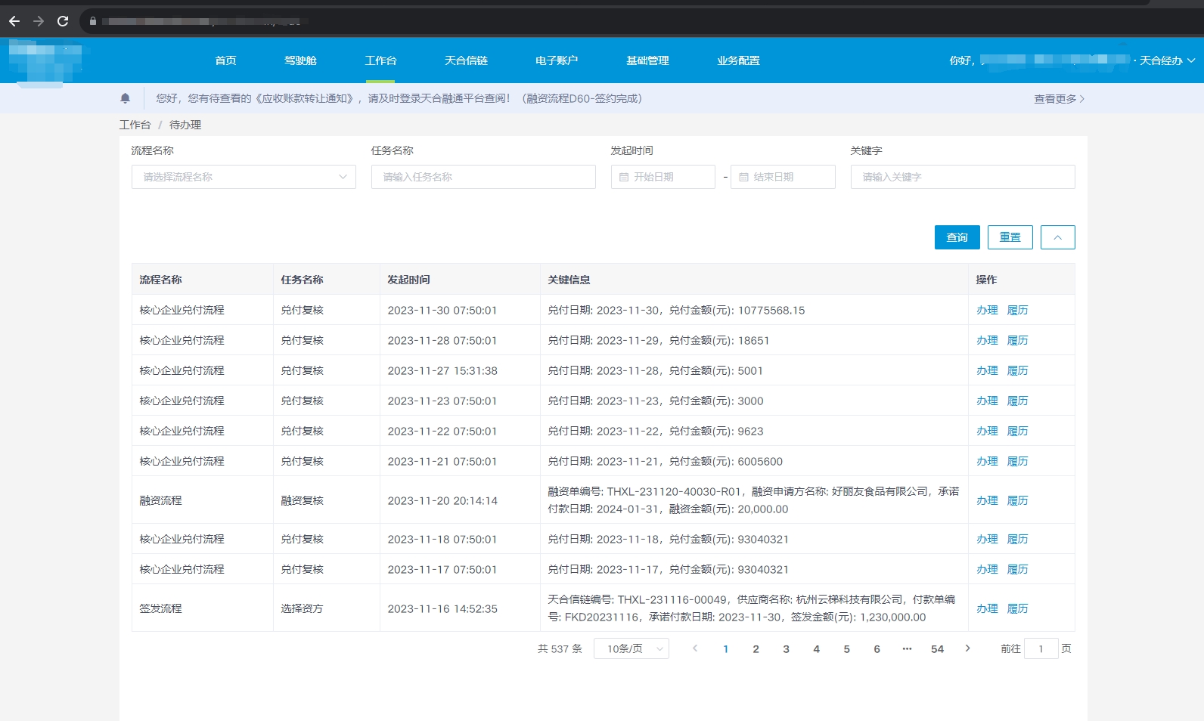
Task: Go to pagination page 3
Action: pyautogui.click(x=786, y=648)
